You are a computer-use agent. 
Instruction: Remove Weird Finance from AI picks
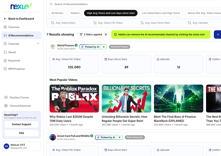104,47
